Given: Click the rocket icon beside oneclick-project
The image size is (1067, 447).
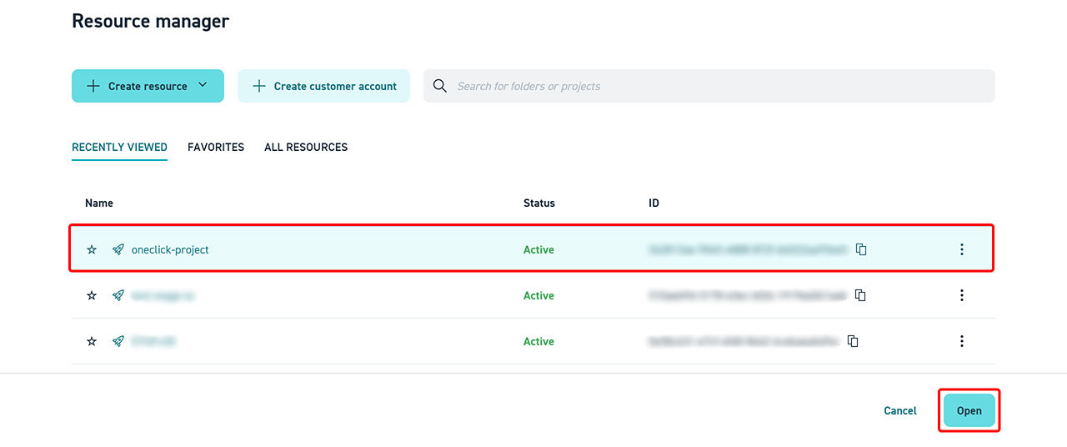Looking at the screenshot, I should (x=118, y=249).
